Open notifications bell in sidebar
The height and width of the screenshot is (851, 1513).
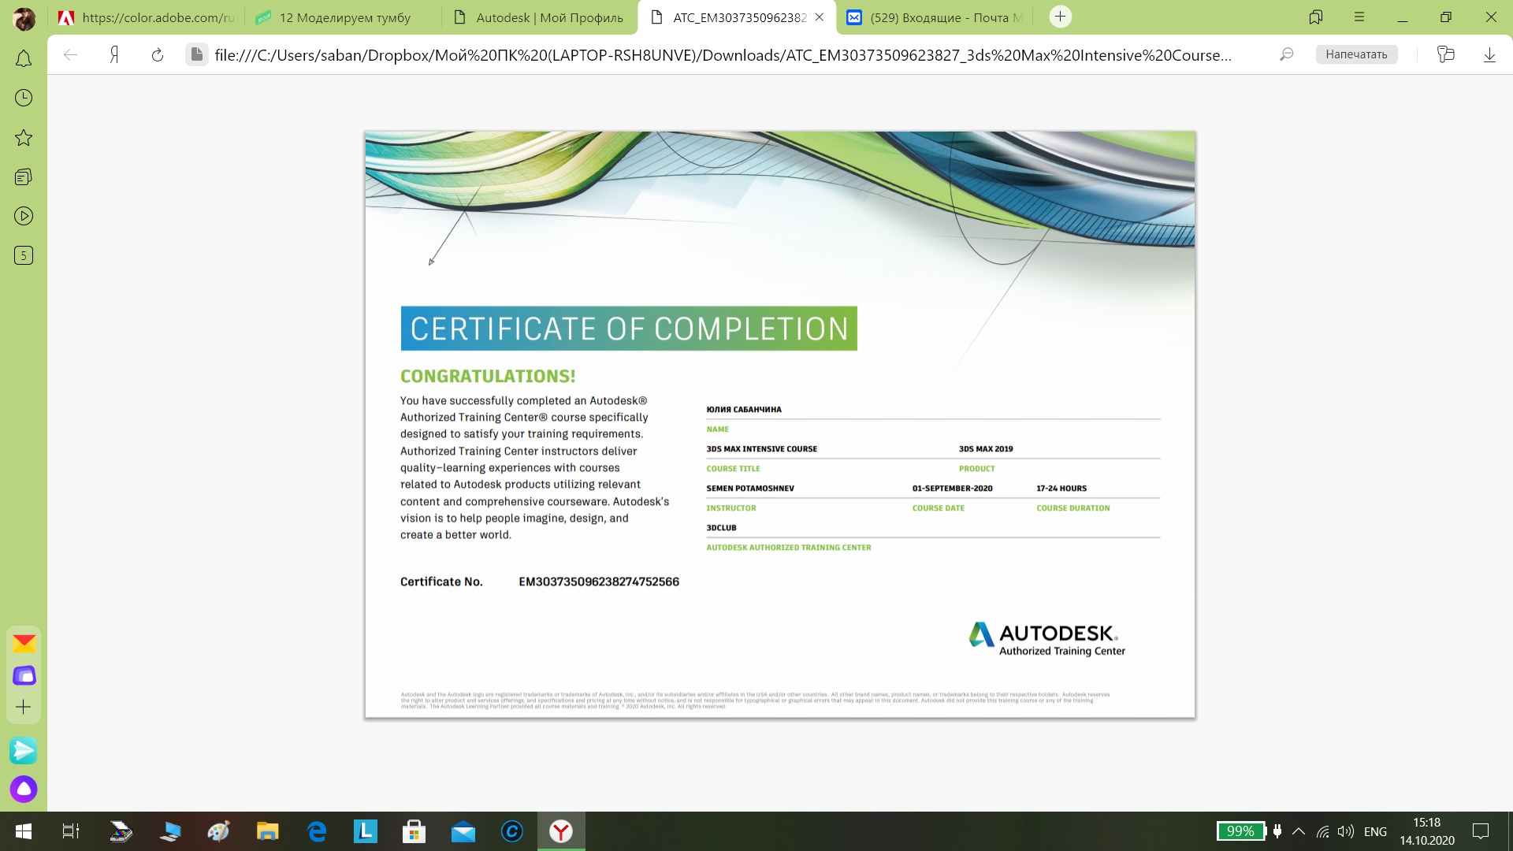point(24,59)
